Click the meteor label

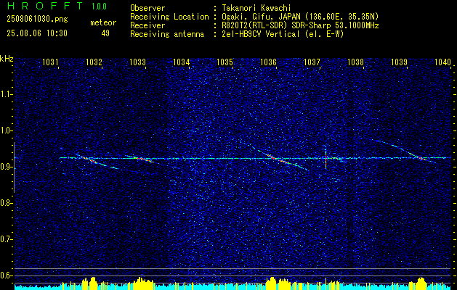click(103, 22)
